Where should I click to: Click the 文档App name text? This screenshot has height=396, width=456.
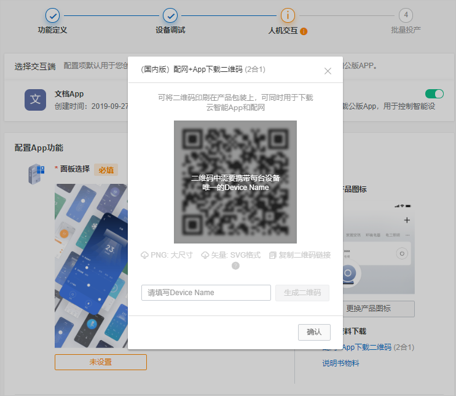coord(69,94)
